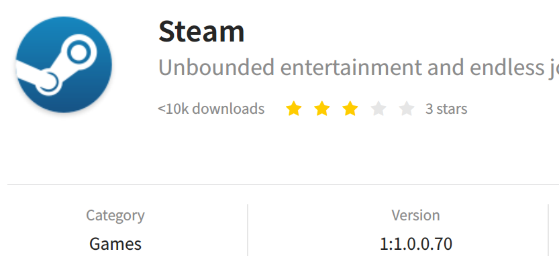Click the Steam app logo icon
Screen dimensions: 559x280
[64, 65]
